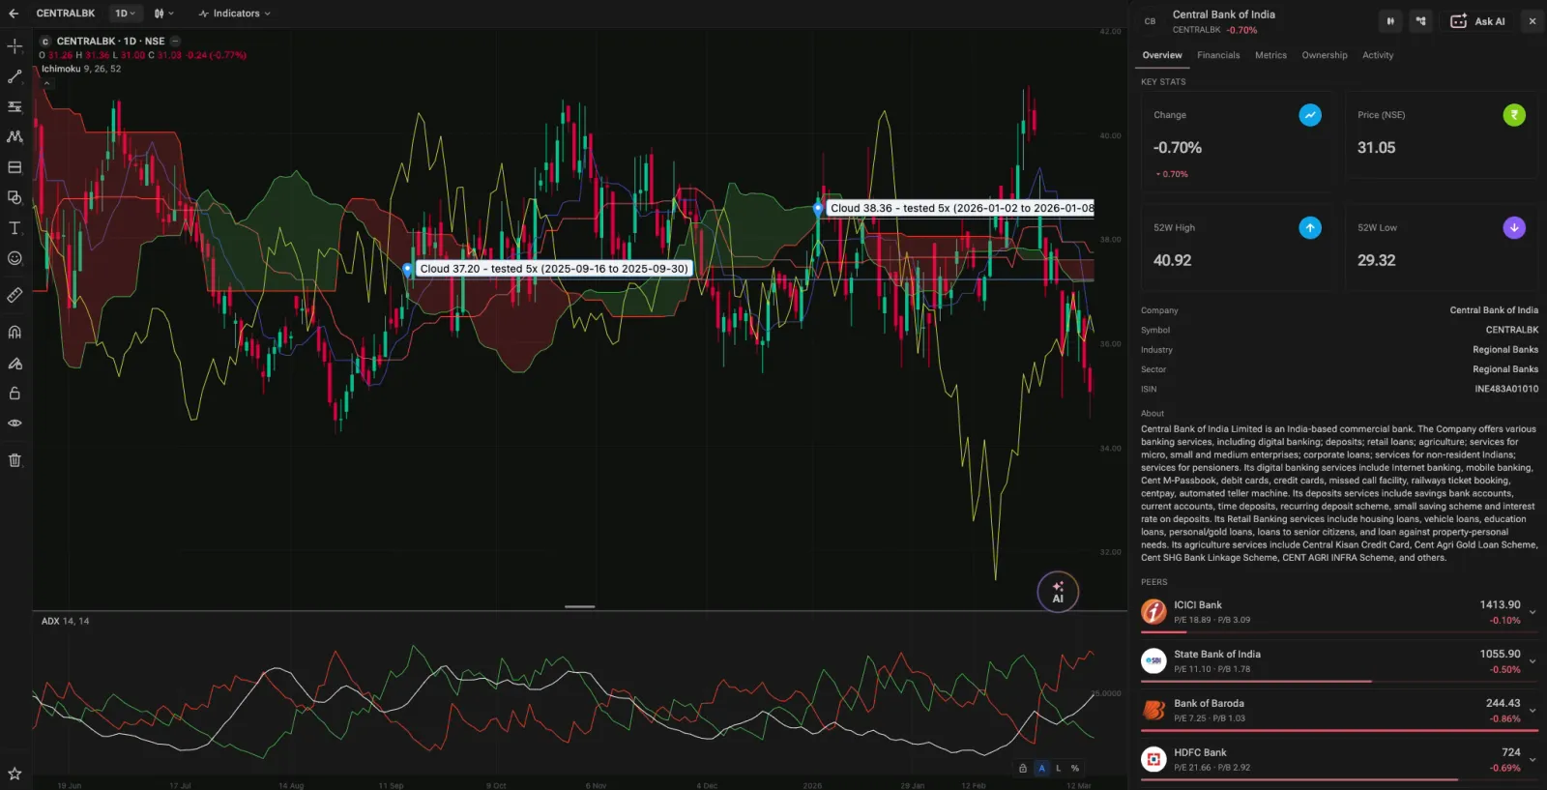Click the green rupee icon in Price card

pyautogui.click(x=1514, y=115)
